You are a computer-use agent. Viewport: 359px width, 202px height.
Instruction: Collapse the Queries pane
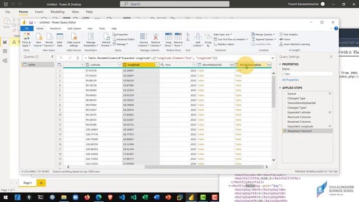pos(52,57)
